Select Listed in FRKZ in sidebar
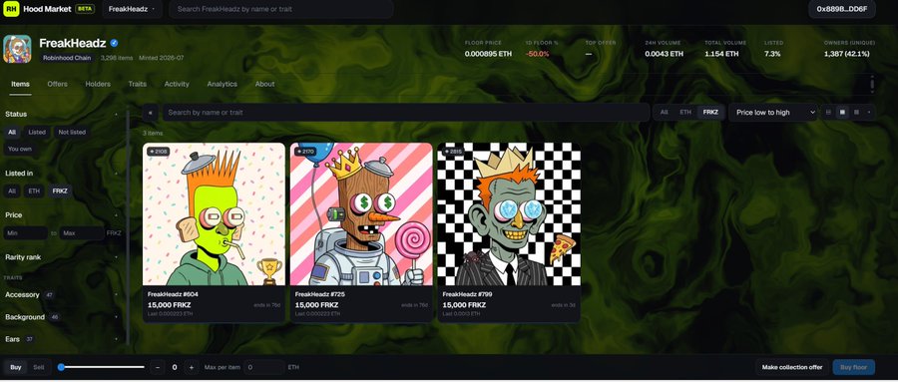The width and height of the screenshot is (898, 382). pos(60,191)
